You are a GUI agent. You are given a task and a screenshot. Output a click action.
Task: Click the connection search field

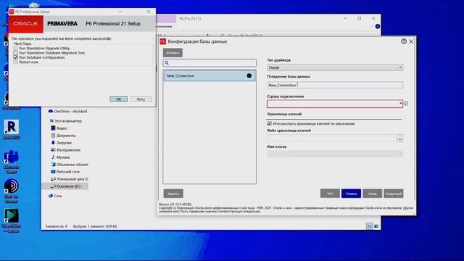point(210,63)
